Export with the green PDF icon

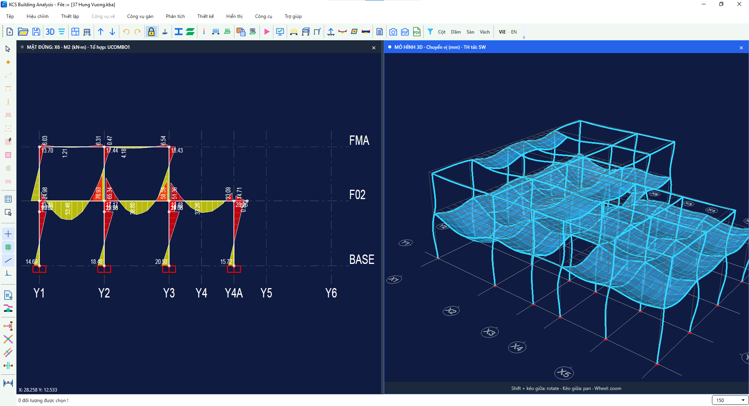(x=417, y=32)
